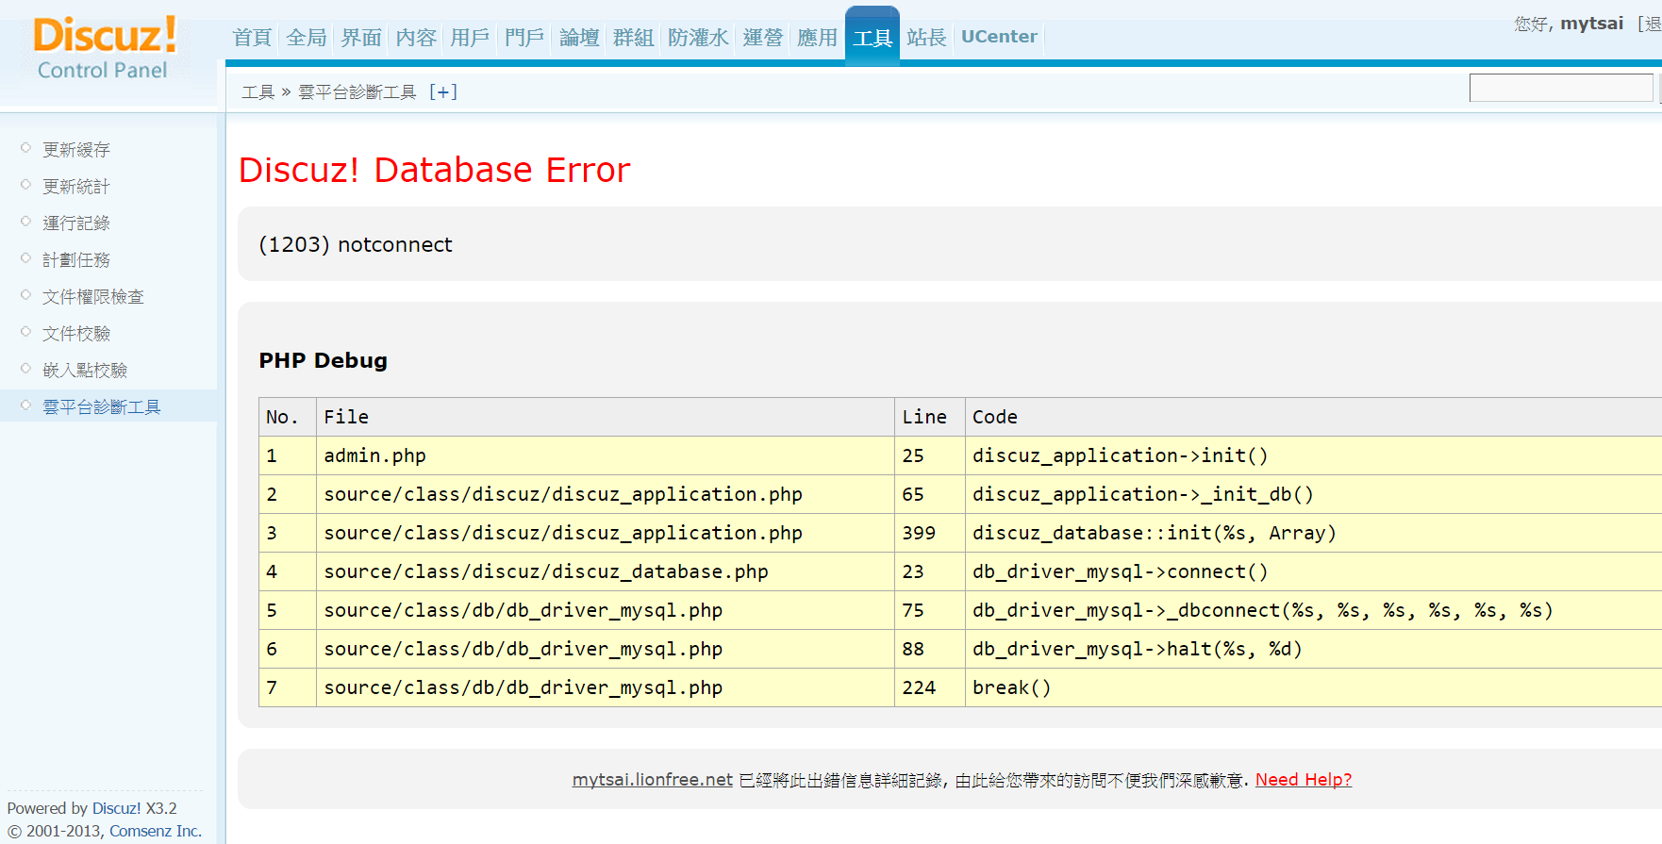Open 文件權限檢查 in the sidebar
The image size is (1662, 844).
[93, 297]
